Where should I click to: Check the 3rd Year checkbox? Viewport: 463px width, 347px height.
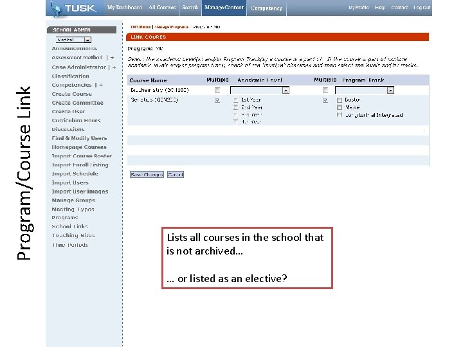pyautogui.click(x=235, y=114)
